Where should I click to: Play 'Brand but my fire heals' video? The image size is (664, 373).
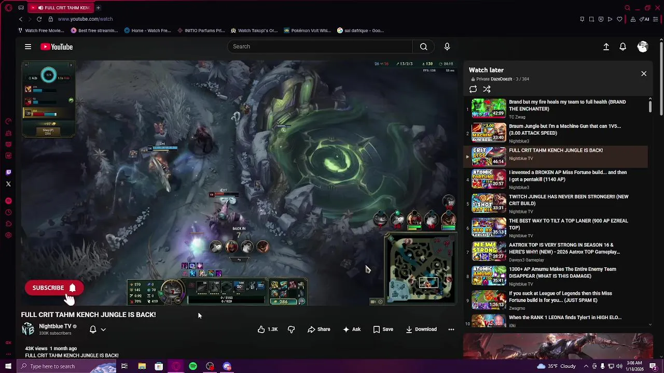click(556, 109)
